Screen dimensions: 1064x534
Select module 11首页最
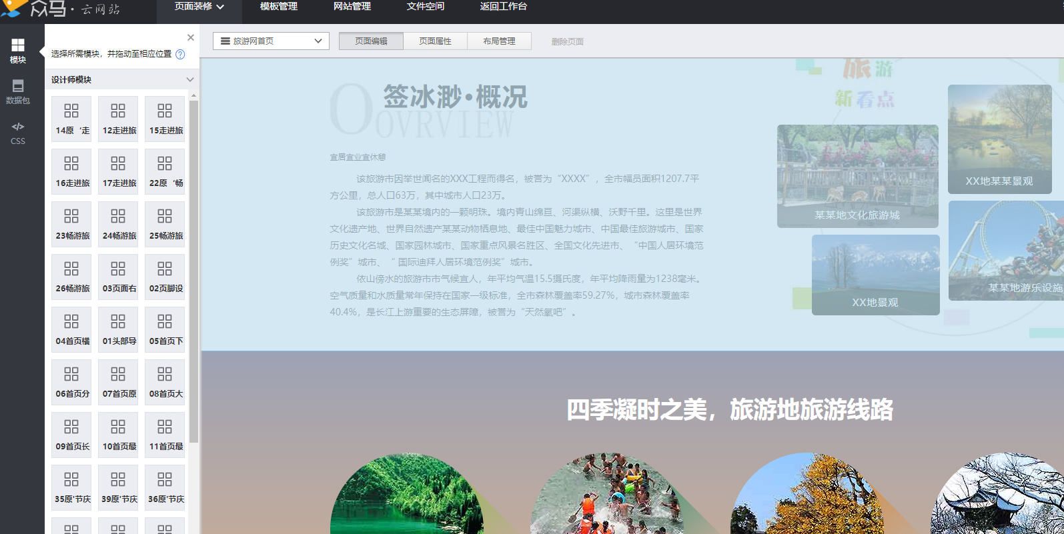click(165, 435)
